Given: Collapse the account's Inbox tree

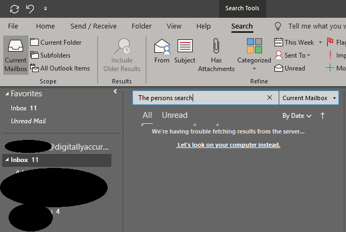Looking at the screenshot, I should click(7, 159).
